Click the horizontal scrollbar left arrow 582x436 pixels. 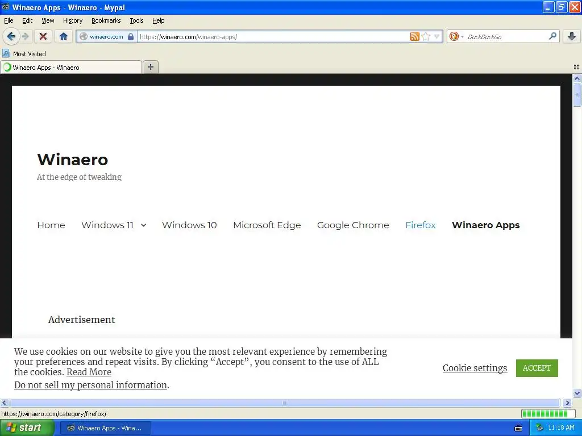[4, 403]
